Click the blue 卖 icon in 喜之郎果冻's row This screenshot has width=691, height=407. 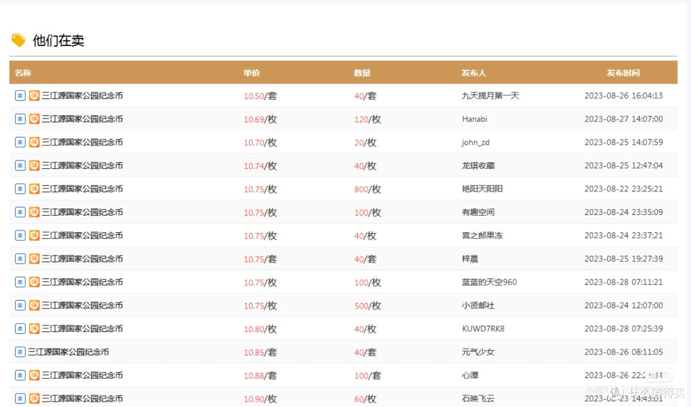pyautogui.click(x=20, y=236)
